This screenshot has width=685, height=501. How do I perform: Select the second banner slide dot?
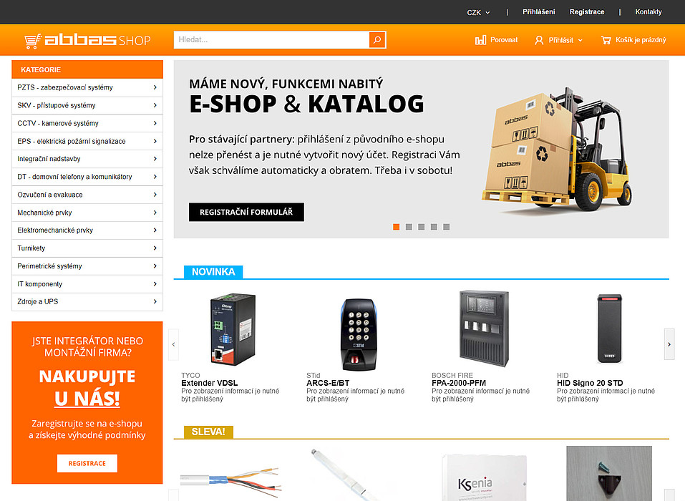pos(409,227)
